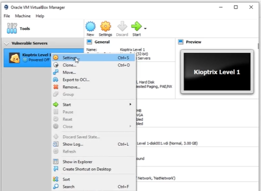Choose Show Log... in the context menu
Screen dimensions: 261x191
tap(94, 144)
